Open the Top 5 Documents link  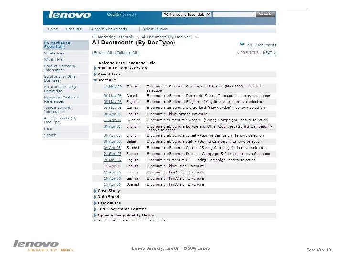pyautogui.click(x=260, y=45)
